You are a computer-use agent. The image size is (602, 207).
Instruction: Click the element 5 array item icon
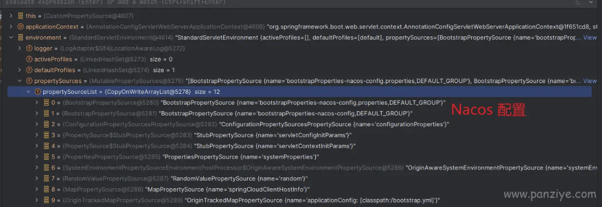pyautogui.click(x=47, y=157)
